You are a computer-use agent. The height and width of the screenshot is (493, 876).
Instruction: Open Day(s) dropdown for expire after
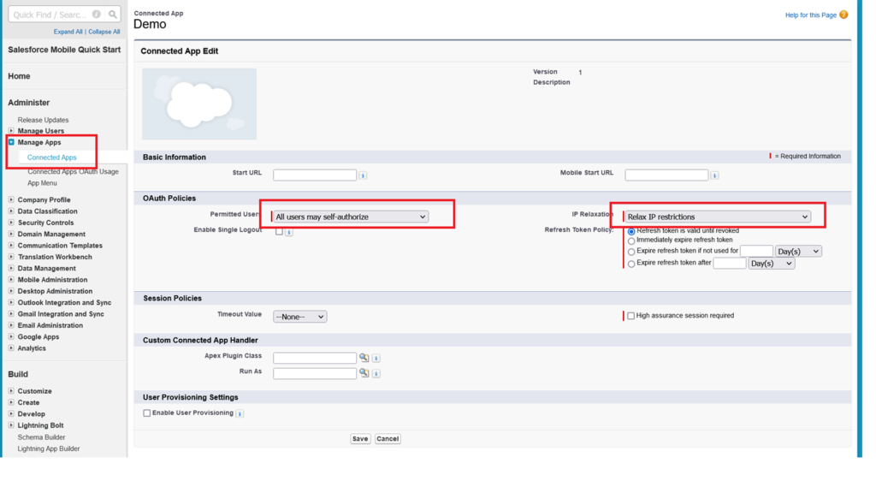tap(772, 264)
